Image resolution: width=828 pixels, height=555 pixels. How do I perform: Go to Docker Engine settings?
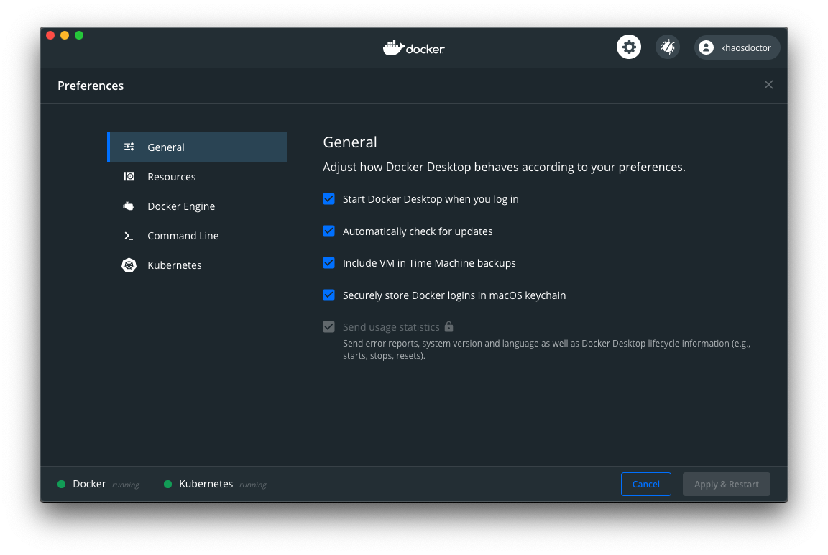pyautogui.click(x=197, y=206)
